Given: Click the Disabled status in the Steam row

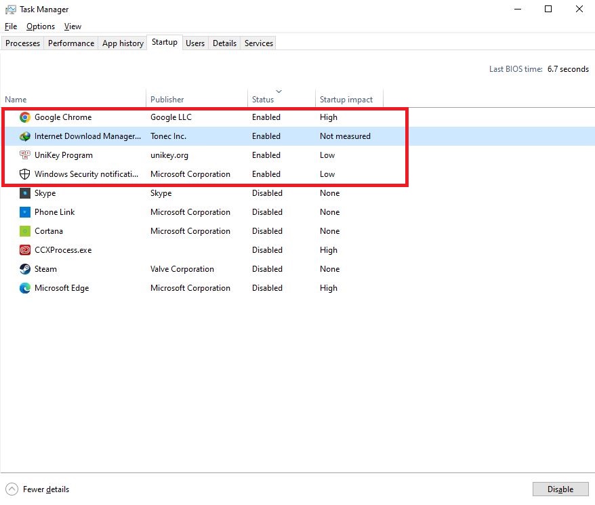Looking at the screenshot, I should pyautogui.click(x=267, y=269).
